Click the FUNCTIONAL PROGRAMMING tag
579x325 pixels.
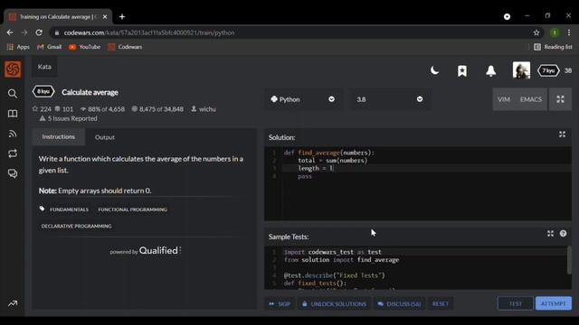click(133, 209)
